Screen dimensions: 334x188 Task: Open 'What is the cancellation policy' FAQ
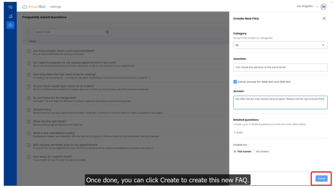pyautogui.click(x=54, y=133)
